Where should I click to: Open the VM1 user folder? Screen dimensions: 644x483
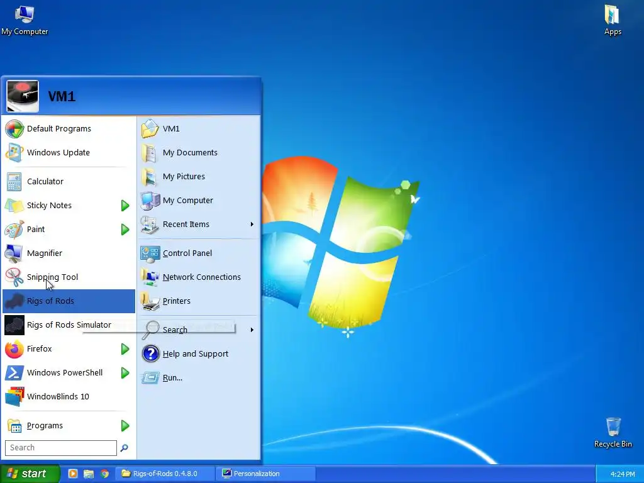pyautogui.click(x=198, y=128)
